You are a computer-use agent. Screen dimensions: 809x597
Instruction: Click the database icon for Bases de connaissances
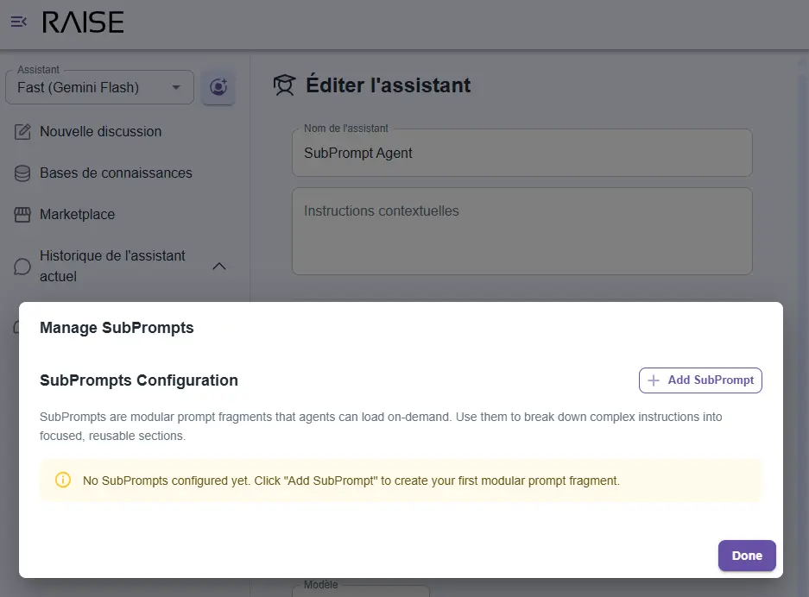coord(23,173)
